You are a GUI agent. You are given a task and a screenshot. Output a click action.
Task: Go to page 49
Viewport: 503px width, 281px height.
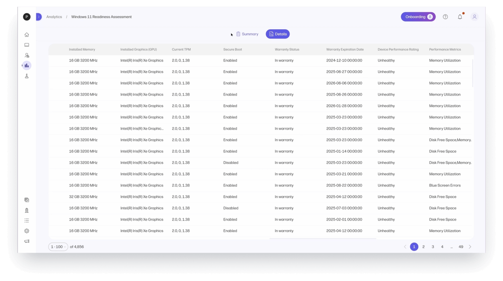[x=461, y=247]
